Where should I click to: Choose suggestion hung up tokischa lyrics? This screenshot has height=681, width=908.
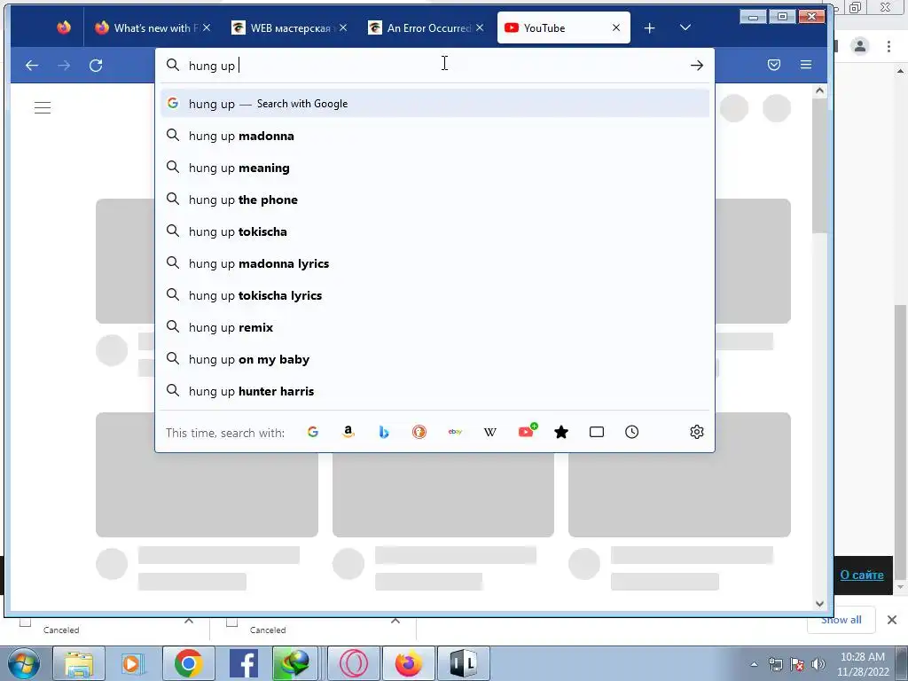tap(434, 294)
